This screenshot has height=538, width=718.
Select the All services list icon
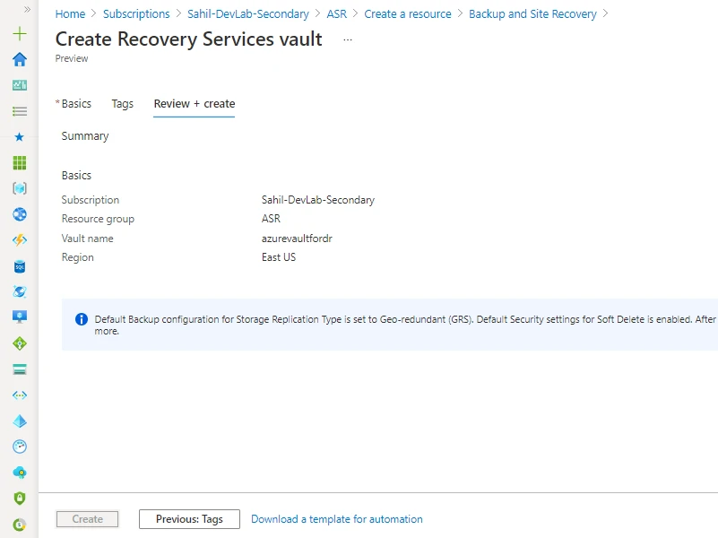click(18, 110)
